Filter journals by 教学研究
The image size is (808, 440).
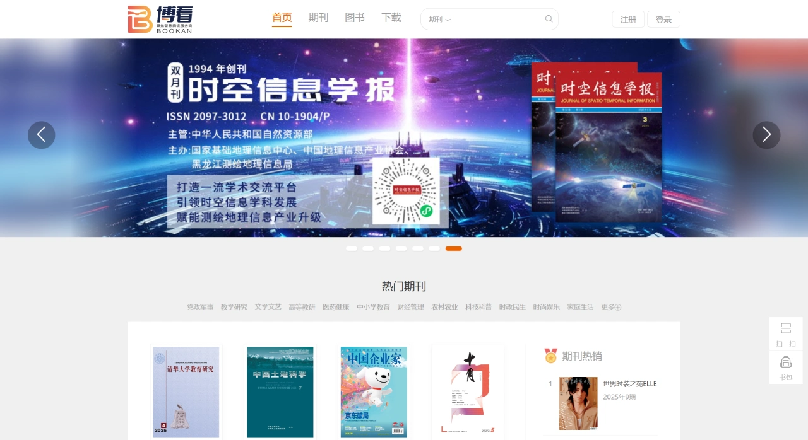click(x=234, y=307)
